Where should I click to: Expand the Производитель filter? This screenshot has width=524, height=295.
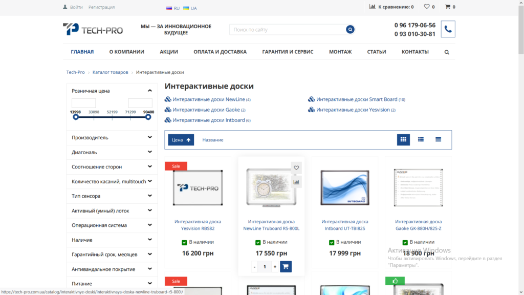pos(150,137)
